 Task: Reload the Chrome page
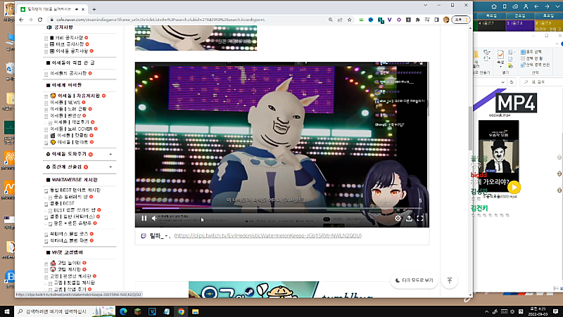[40, 20]
